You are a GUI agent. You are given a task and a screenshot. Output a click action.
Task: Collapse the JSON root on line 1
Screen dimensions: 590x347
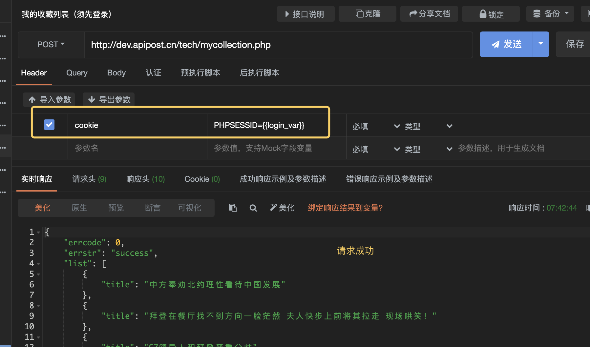tap(38, 232)
